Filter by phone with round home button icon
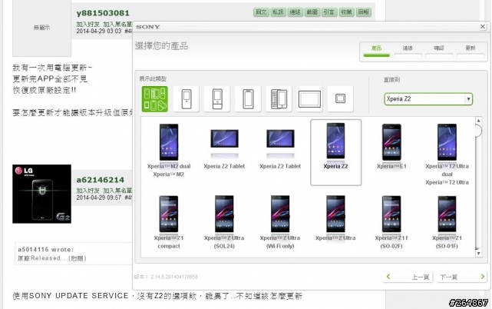 coord(186,99)
